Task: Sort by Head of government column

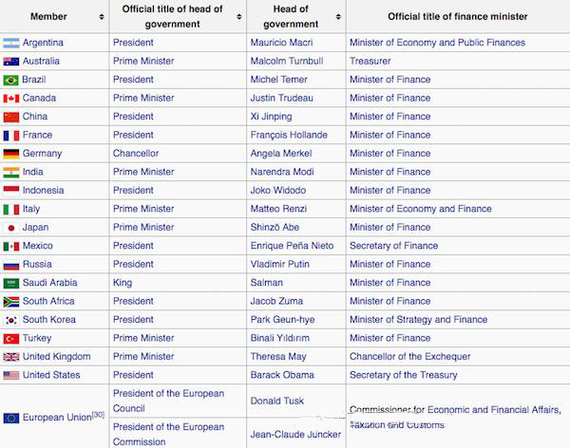Action: pyautogui.click(x=337, y=17)
